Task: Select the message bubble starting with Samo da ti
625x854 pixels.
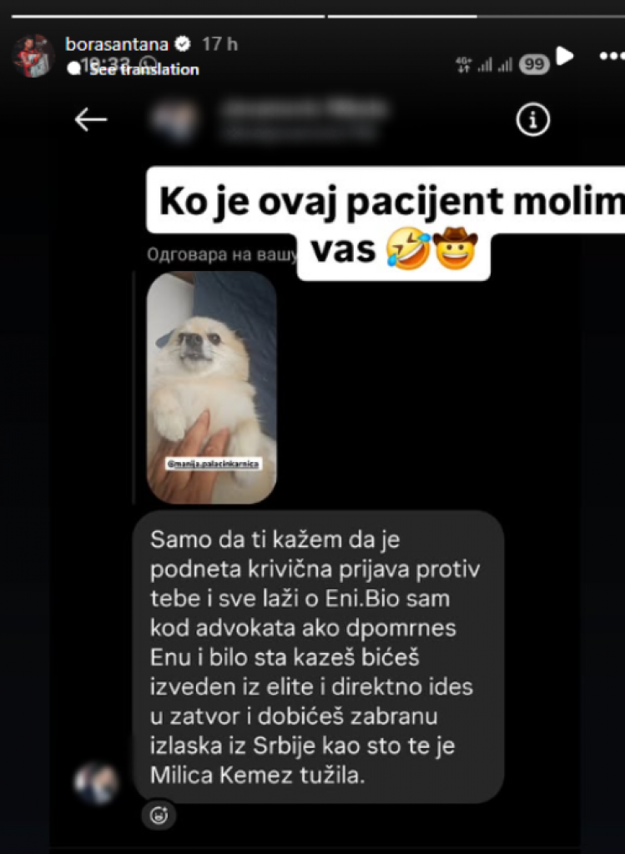Action: point(318,657)
